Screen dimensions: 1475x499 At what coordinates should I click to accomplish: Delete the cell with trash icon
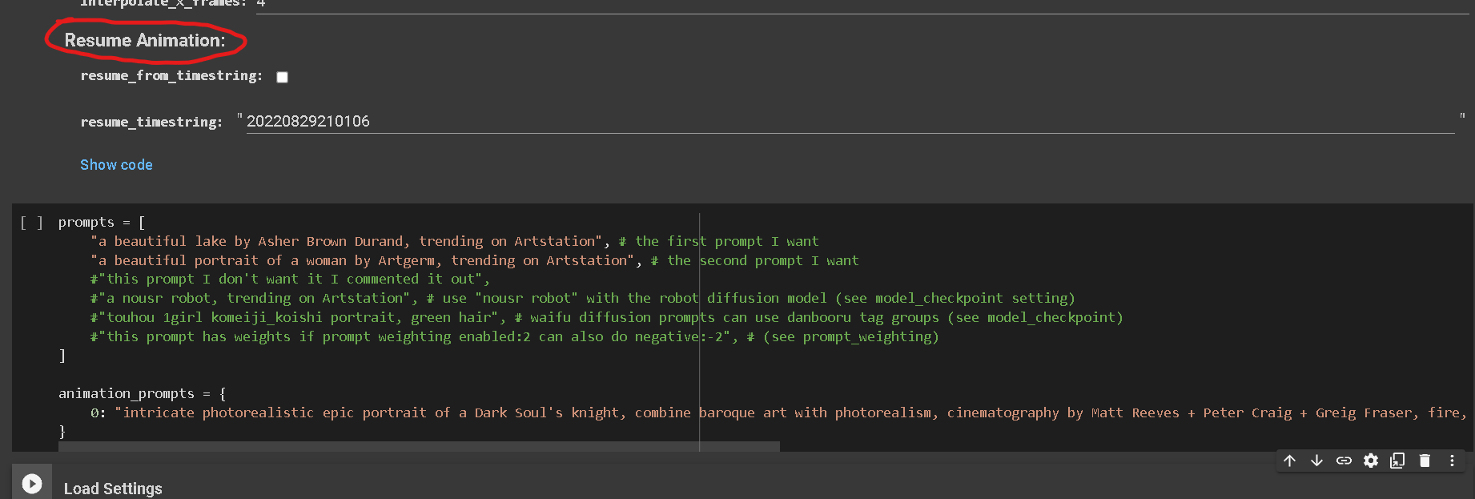pyautogui.click(x=1425, y=461)
